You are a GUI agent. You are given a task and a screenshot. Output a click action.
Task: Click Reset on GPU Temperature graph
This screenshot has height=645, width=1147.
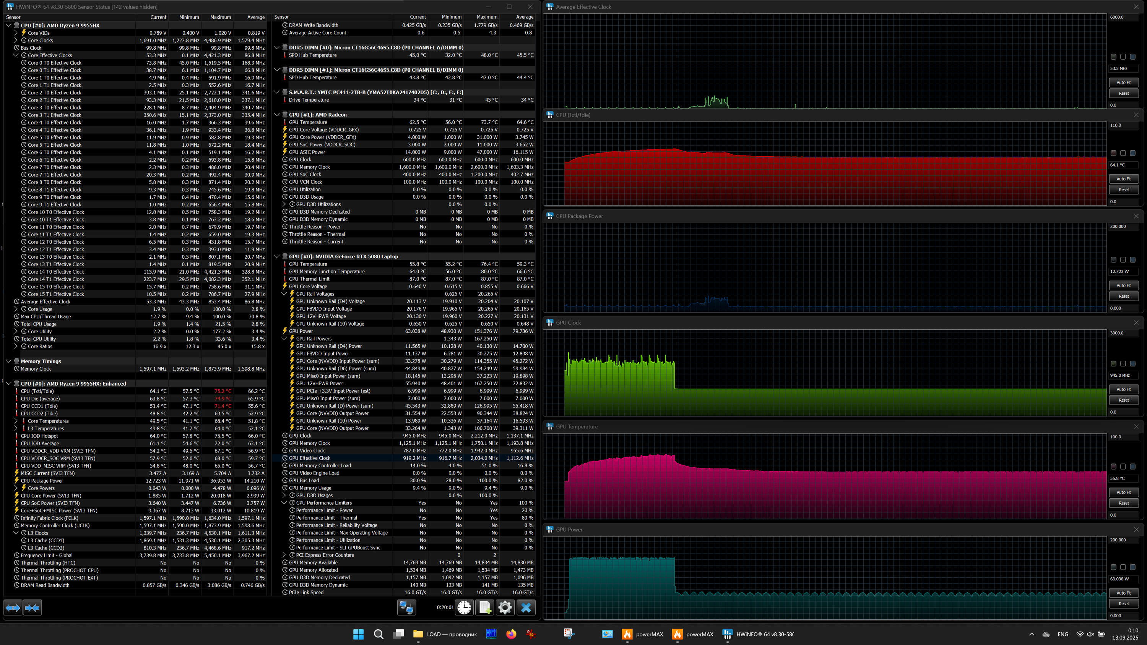(1123, 503)
